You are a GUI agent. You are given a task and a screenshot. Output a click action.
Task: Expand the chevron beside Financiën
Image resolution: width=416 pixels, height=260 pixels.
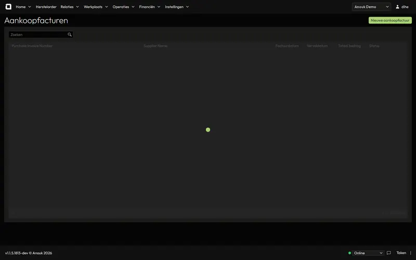click(x=159, y=7)
